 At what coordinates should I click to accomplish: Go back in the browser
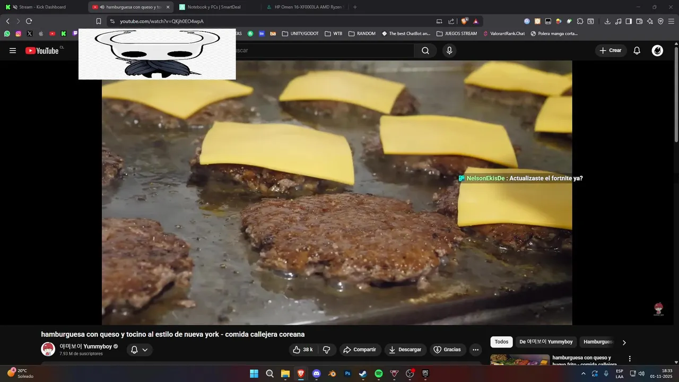[x=7, y=21]
